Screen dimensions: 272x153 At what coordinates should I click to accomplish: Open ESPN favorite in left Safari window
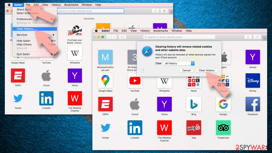point(18,75)
